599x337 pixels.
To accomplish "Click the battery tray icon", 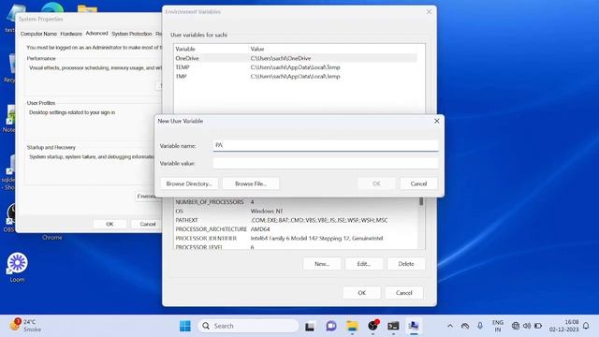I will pyautogui.click(x=538, y=326).
